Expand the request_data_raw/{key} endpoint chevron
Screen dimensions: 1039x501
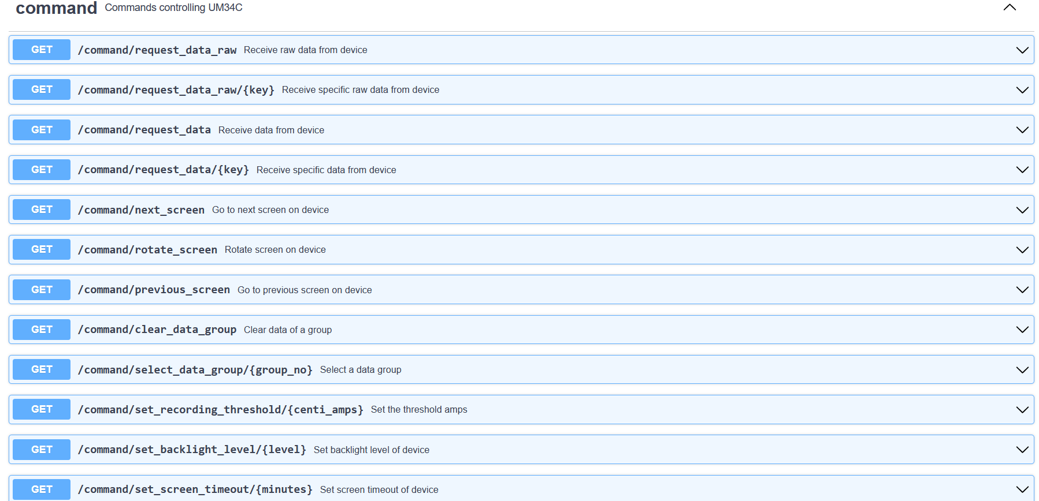click(x=1022, y=90)
